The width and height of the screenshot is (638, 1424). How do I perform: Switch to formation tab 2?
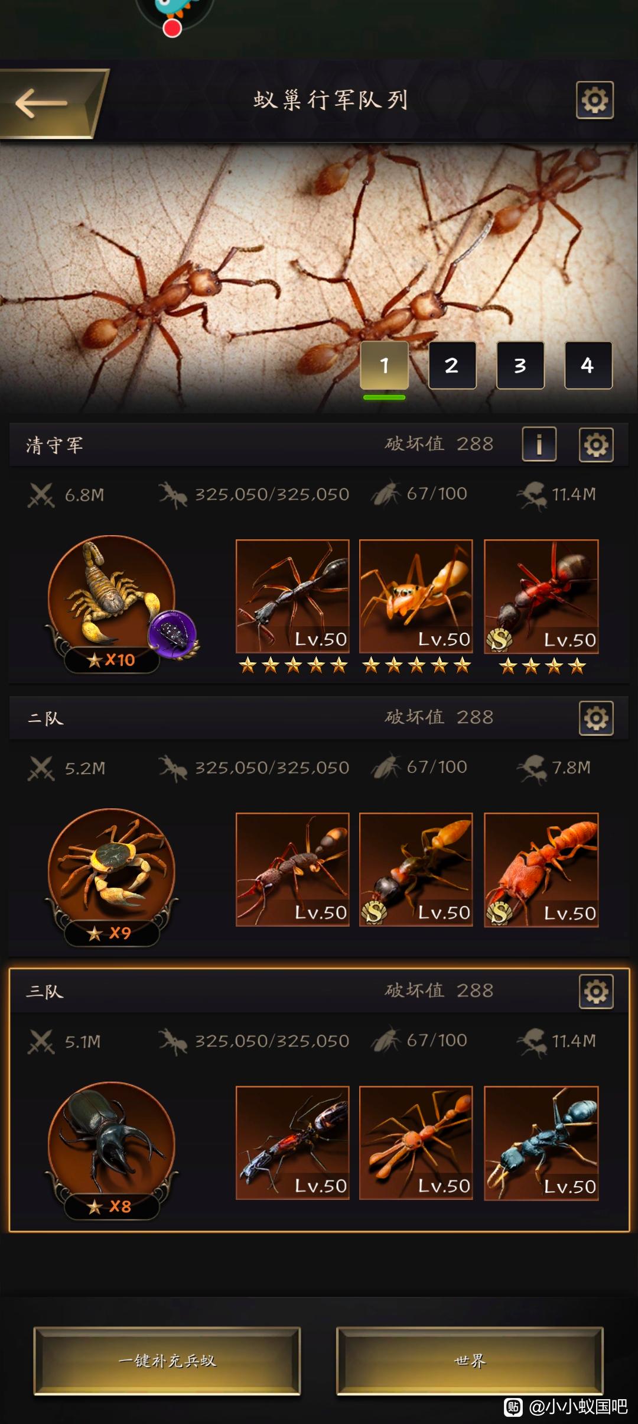tap(452, 365)
